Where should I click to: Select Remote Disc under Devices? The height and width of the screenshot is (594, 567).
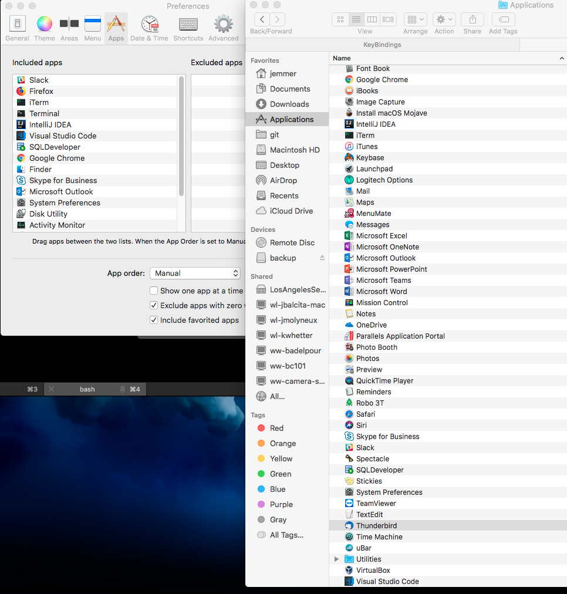tap(287, 242)
